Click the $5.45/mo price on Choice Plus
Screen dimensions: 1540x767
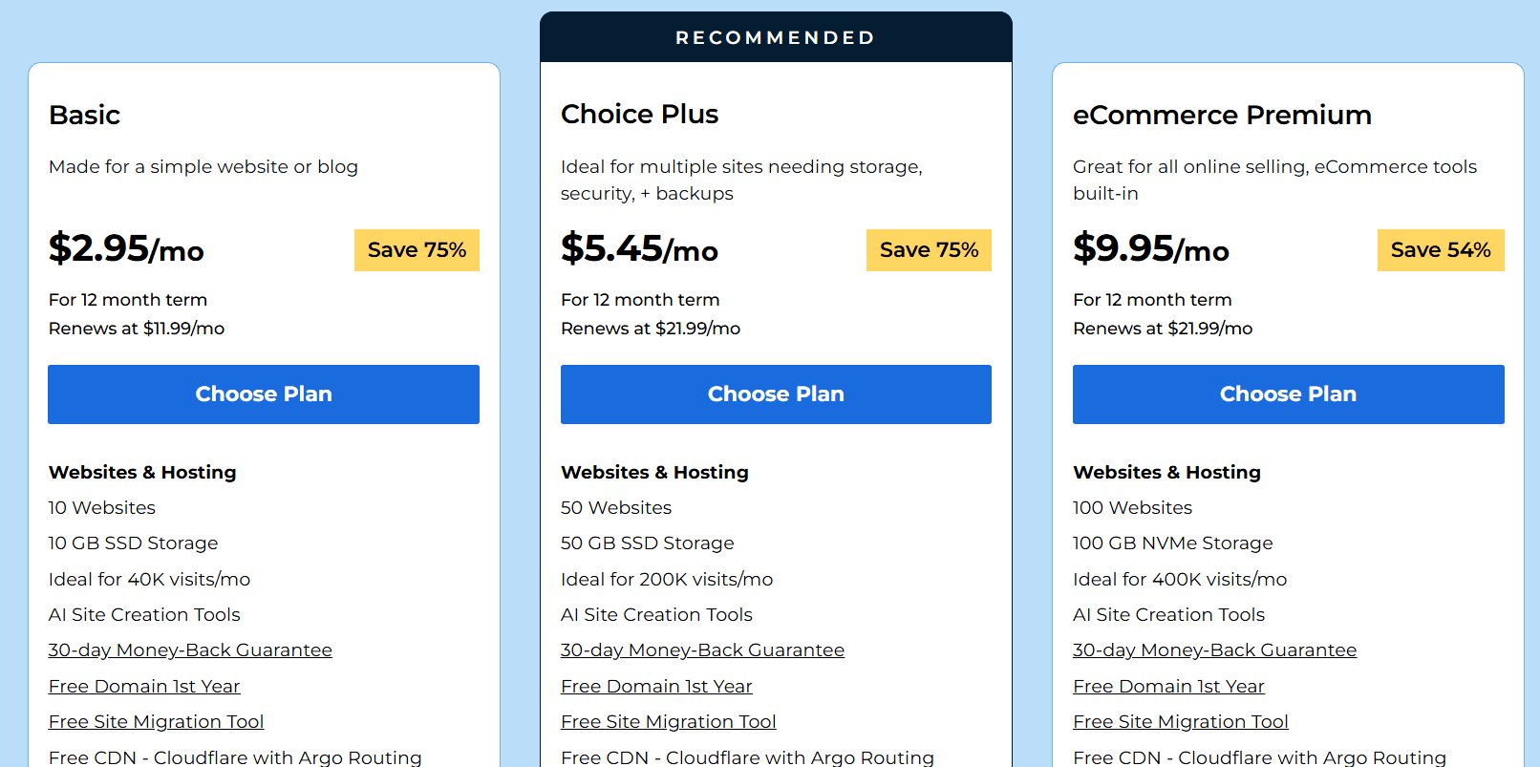click(639, 249)
